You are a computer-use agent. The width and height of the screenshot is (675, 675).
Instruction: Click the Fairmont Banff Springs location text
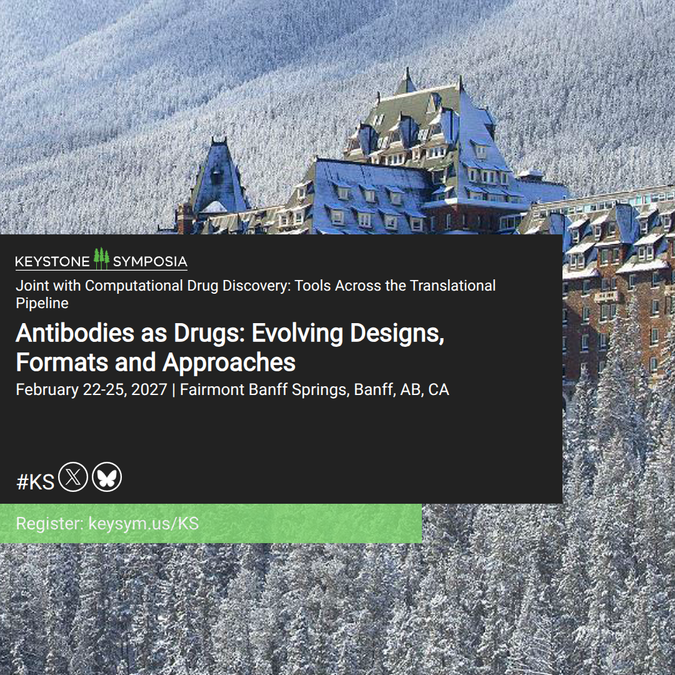pos(264,389)
